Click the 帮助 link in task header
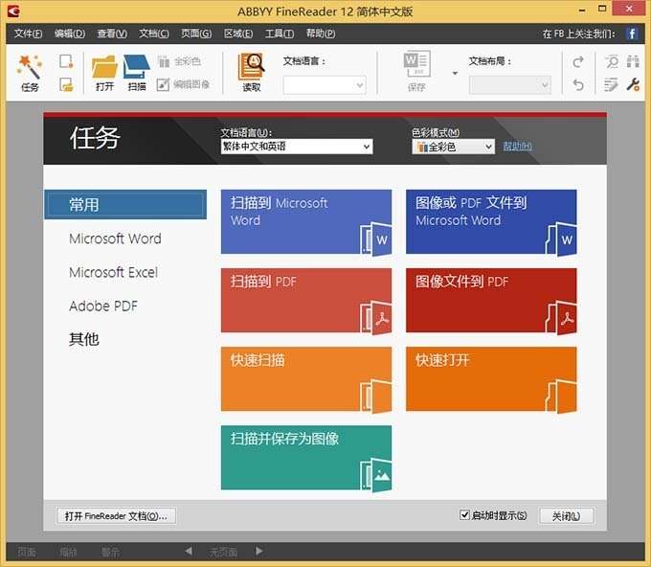Viewport: 651px width, 567px height. 517,147
